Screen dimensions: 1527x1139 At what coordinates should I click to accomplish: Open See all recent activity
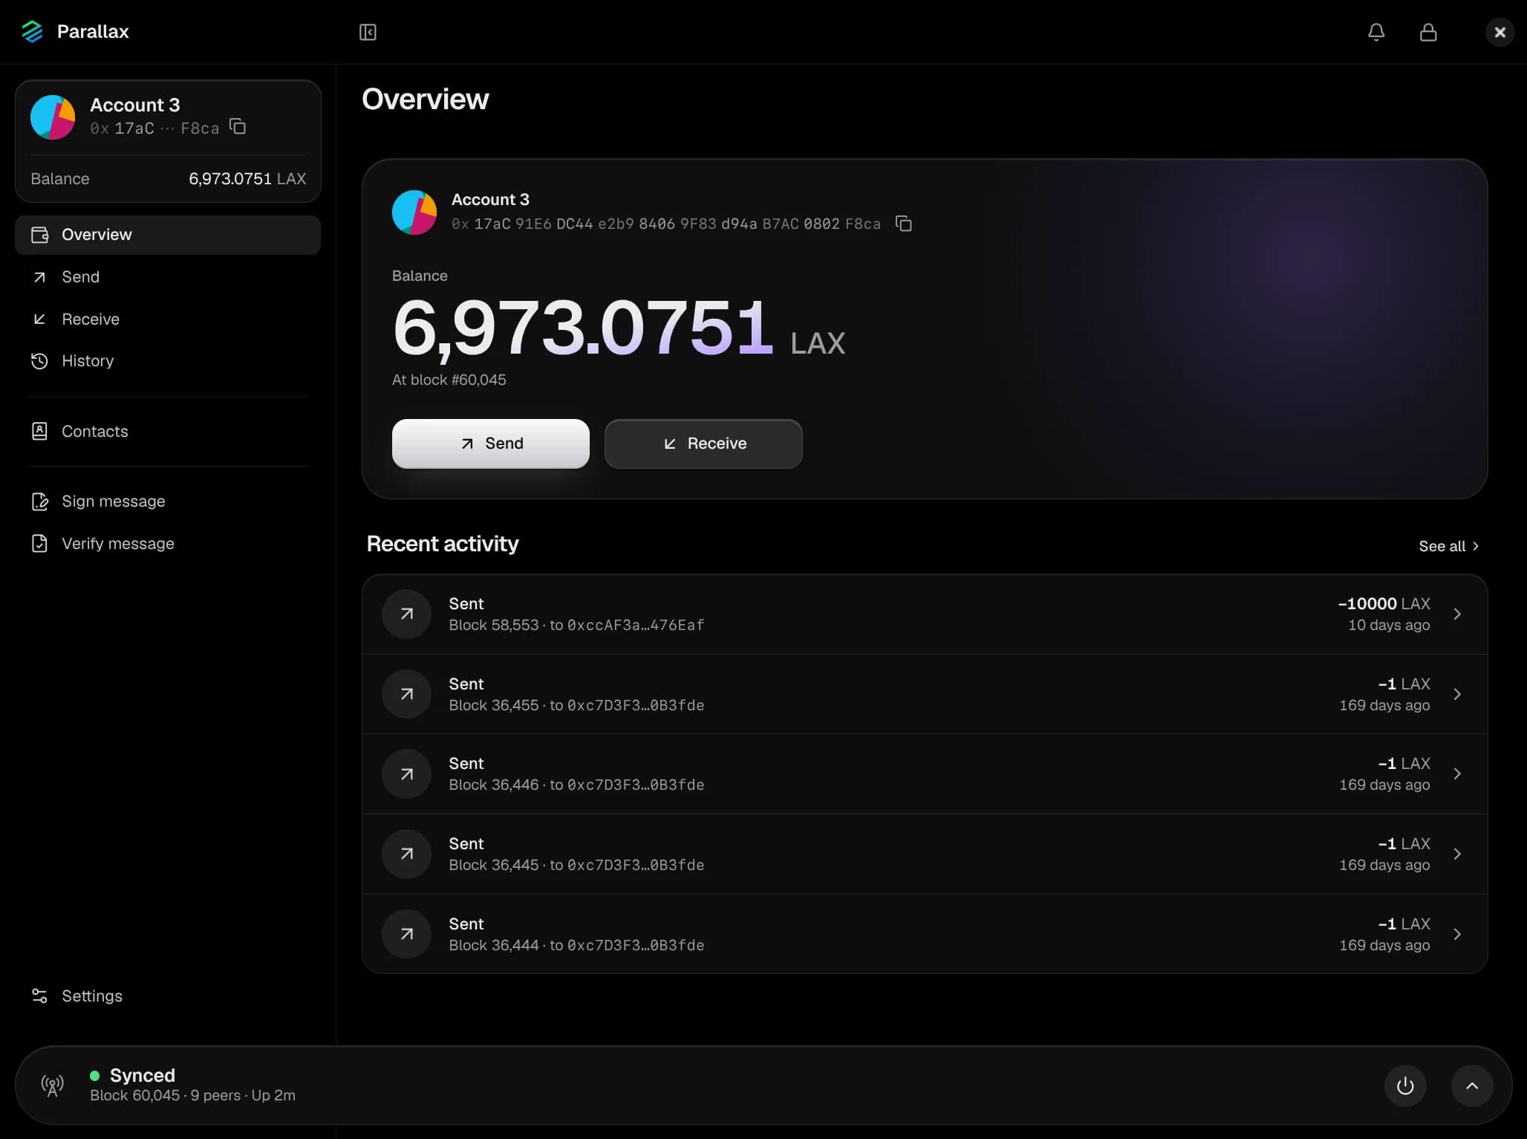coord(1448,546)
